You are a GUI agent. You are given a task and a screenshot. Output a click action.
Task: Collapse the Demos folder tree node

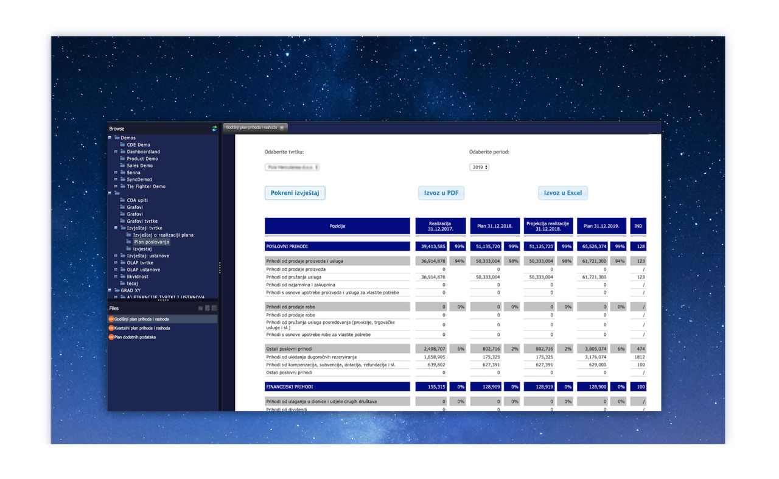tap(110, 138)
